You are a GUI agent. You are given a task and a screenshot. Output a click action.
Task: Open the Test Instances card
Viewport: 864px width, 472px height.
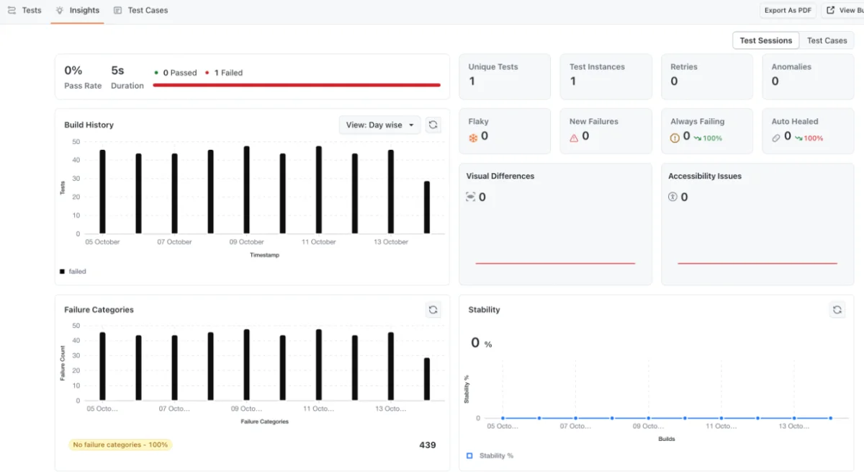606,76
